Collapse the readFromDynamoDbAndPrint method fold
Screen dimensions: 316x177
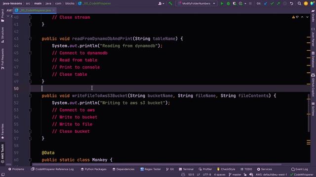click(30, 38)
